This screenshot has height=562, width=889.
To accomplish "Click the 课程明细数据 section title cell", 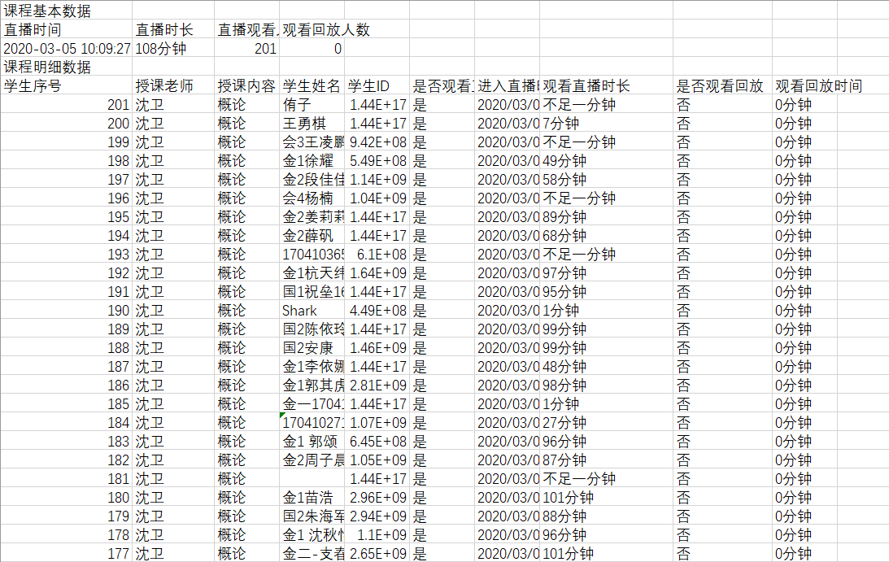I will 47,68.
